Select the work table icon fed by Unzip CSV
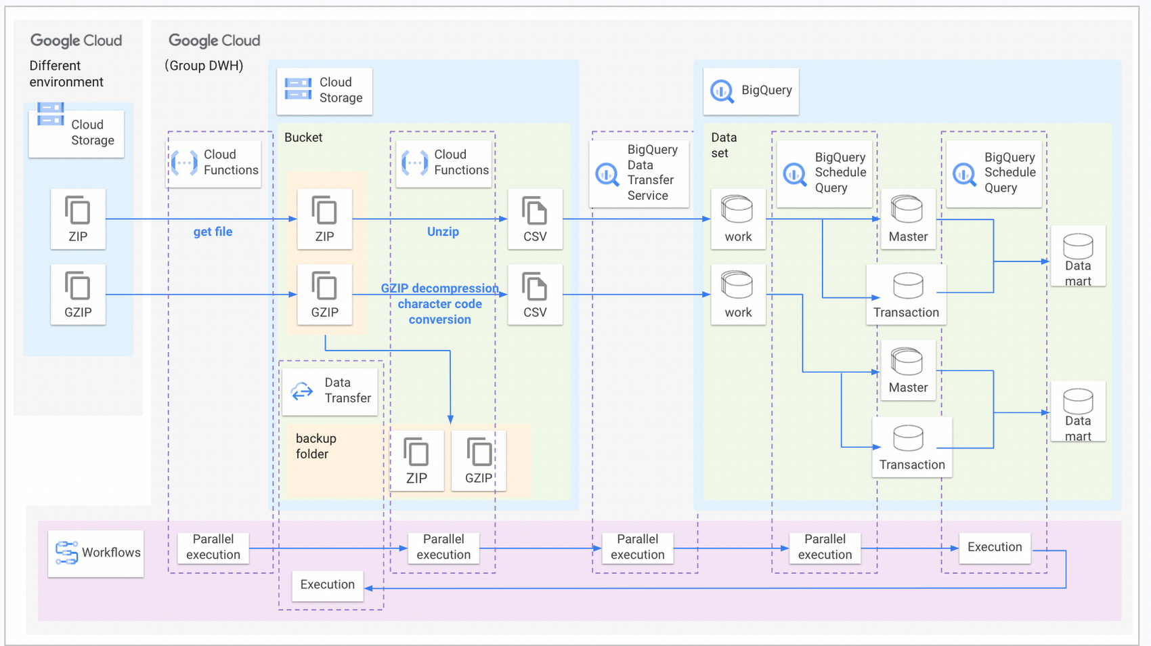 (737, 209)
